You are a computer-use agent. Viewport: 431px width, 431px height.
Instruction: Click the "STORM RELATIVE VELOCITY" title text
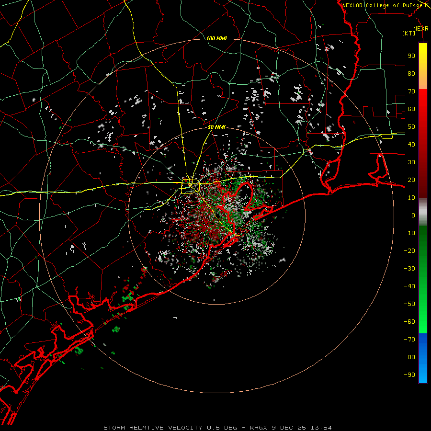(x=153, y=428)
